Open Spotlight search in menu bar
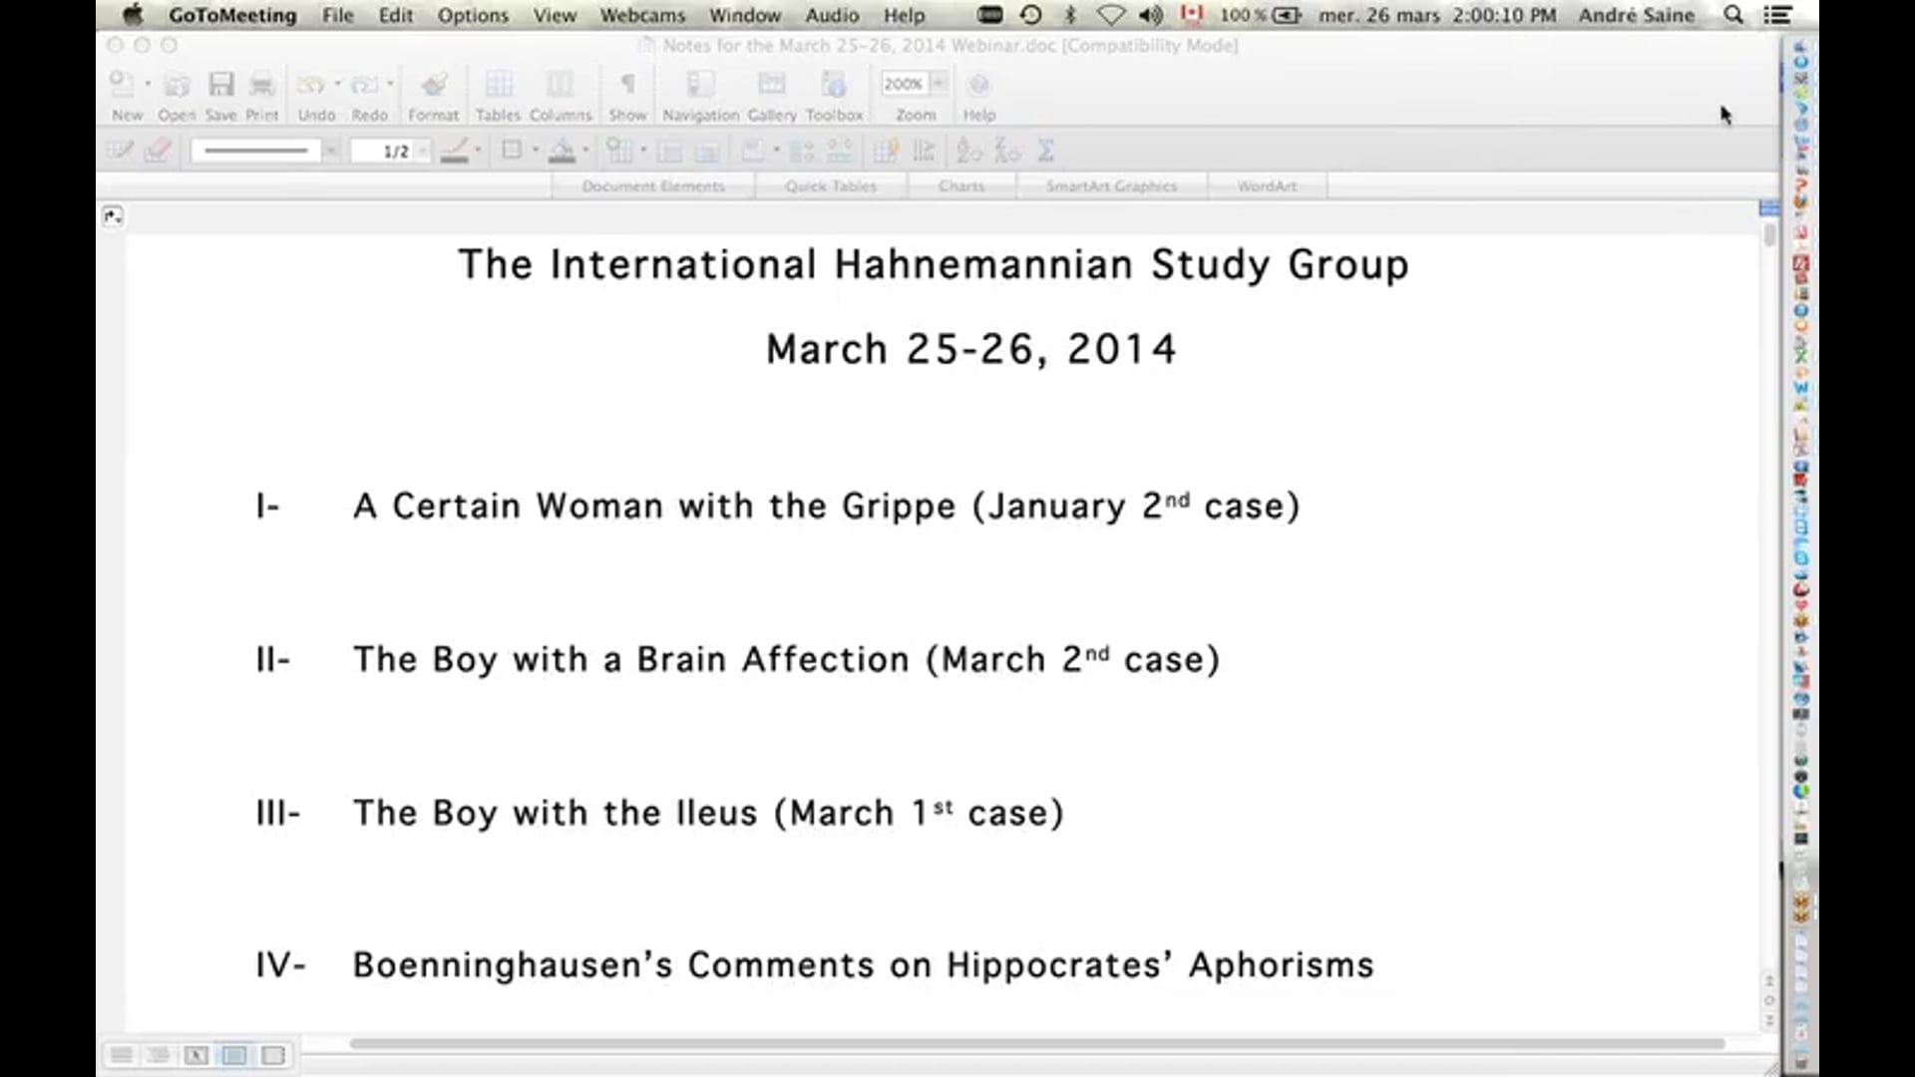 (1733, 15)
